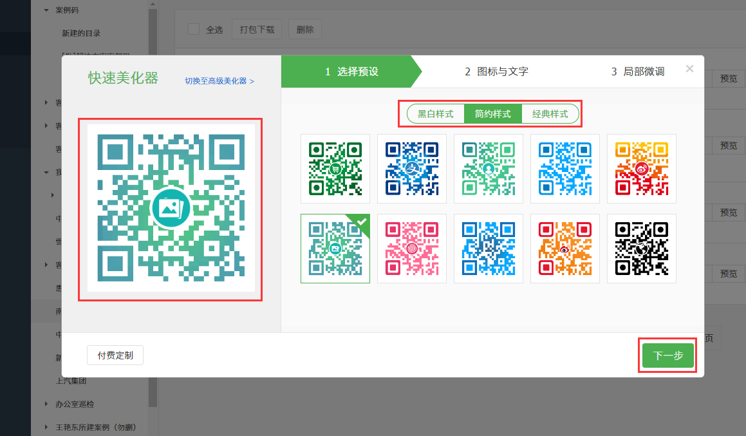Viewport: 746px width, 436px height.
Task: Switch to 黑白样式 style option
Action: pyautogui.click(x=435, y=113)
